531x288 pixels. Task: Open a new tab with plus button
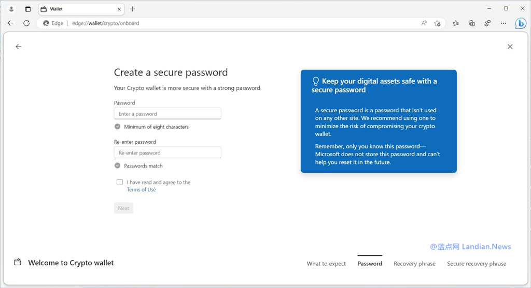(x=133, y=9)
